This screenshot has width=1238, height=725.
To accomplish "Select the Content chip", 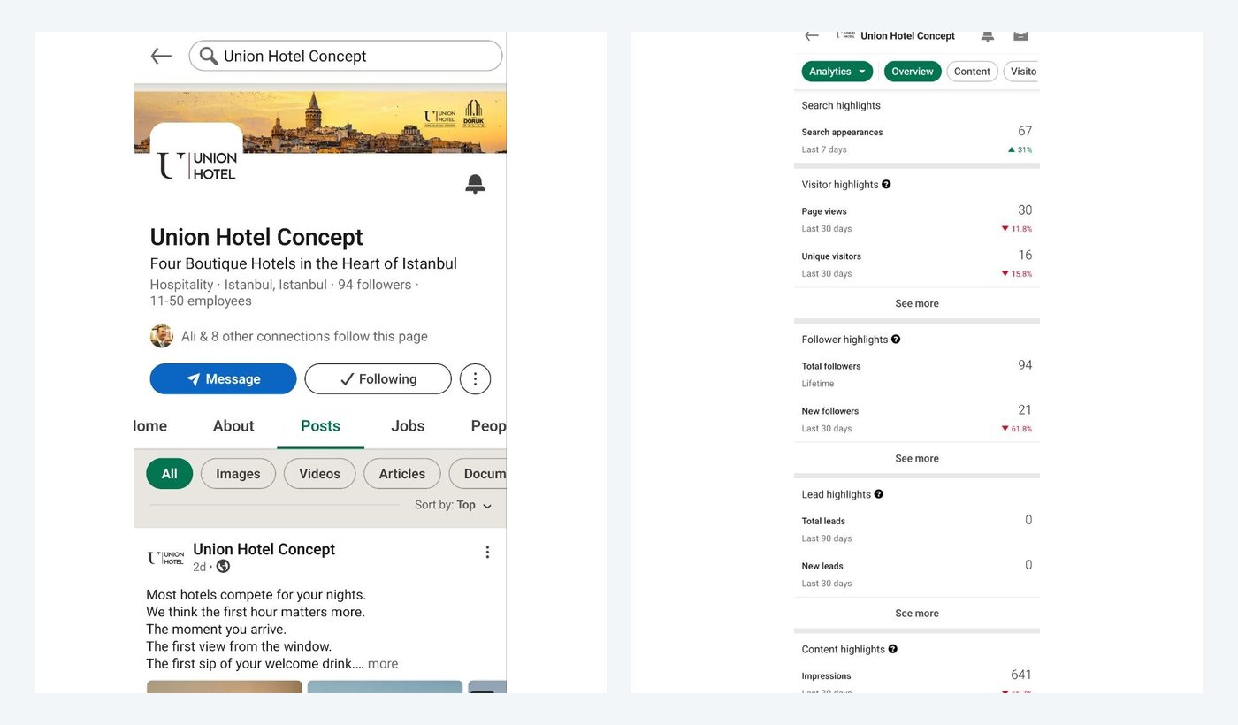I will 972,72.
